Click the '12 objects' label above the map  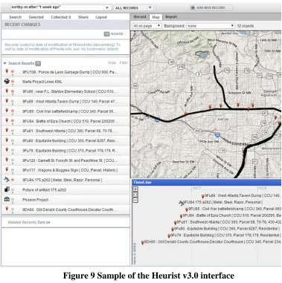click(x=246, y=26)
